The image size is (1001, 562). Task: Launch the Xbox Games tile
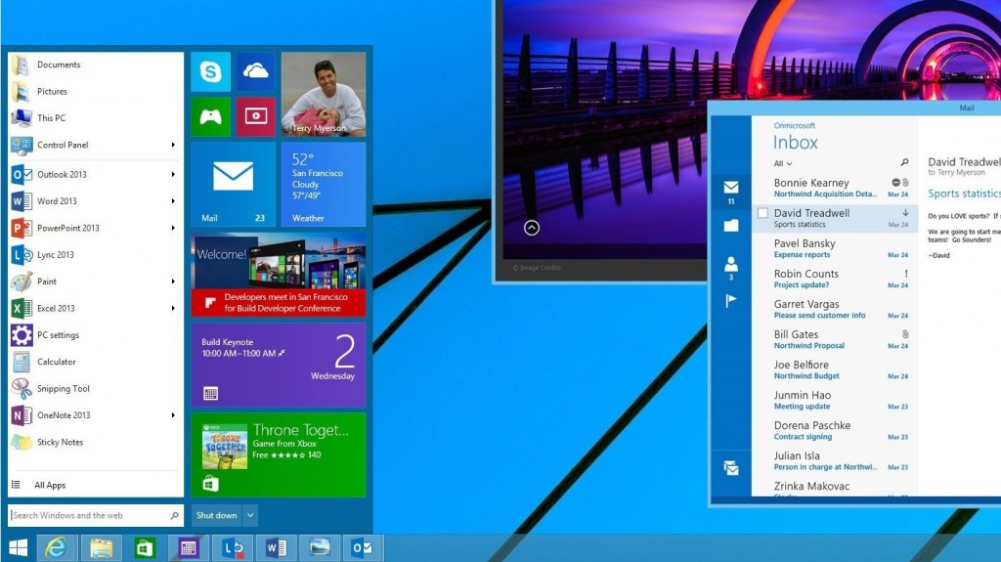point(211,116)
